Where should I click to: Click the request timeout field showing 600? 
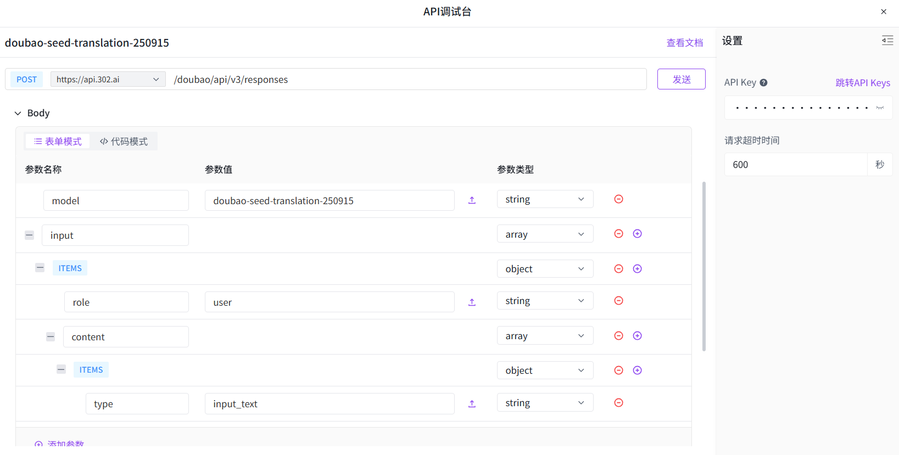coord(795,165)
